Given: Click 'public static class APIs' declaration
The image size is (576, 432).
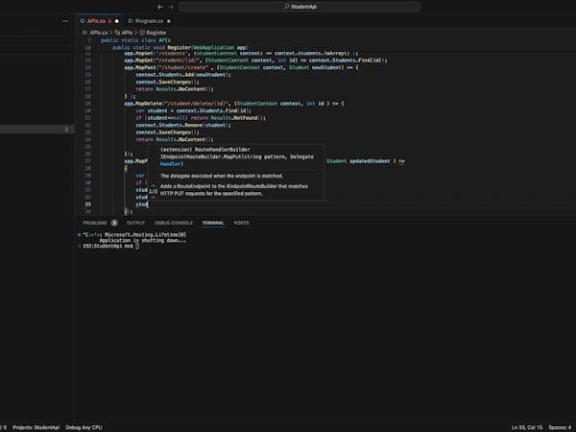Looking at the screenshot, I should pyautogui.click(x=135, y=40).
